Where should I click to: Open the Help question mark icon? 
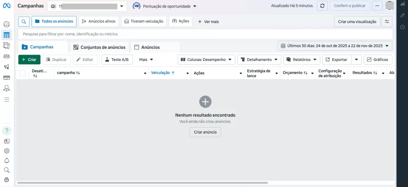7,130
